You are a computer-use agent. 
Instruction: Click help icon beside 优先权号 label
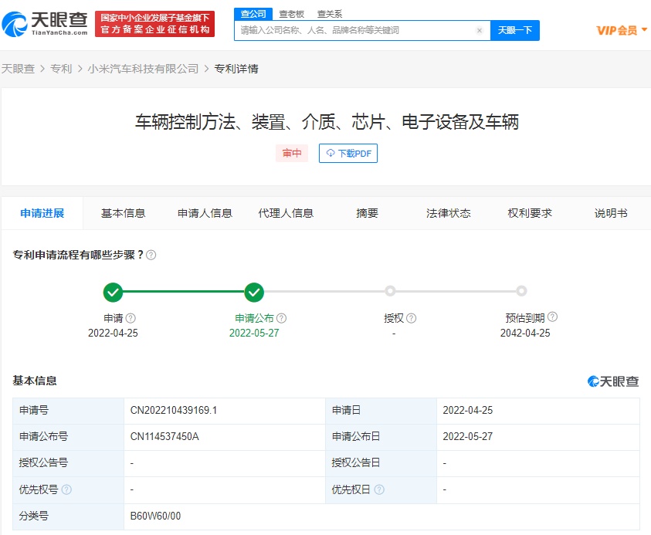pyautogui.click(x=66, y=489)
